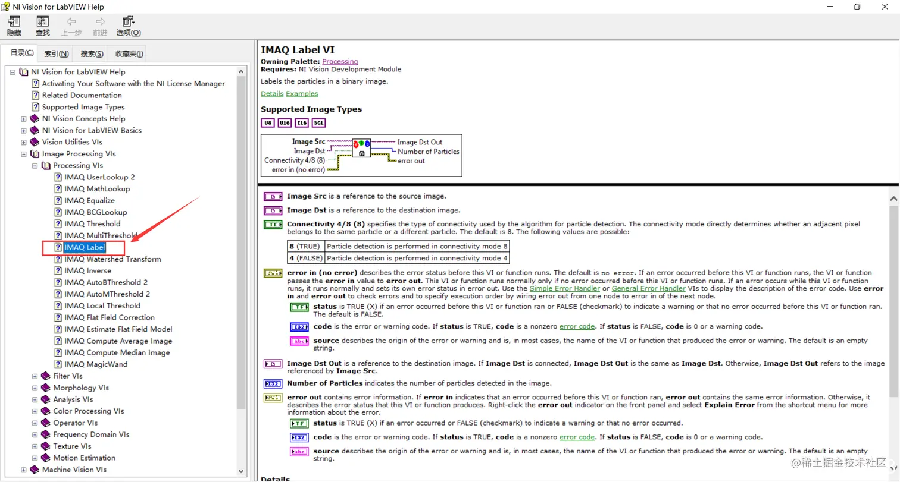This screenshot has width=900, height=482.
Task: Expand the NI Vision Concepts Help book
Action: coord(24,119)
